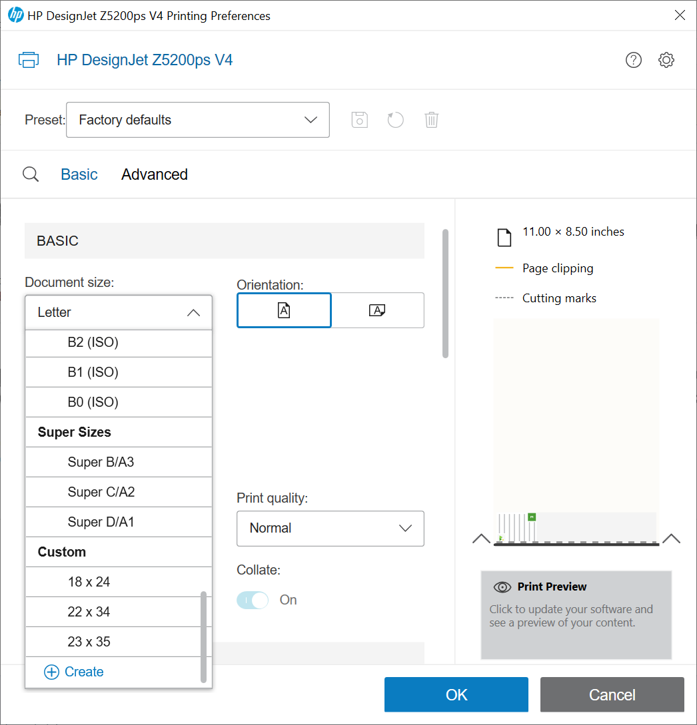Select the 22 x 34 custom size
This screenshot has height=725, width=697.
click(x=89, y=612)
